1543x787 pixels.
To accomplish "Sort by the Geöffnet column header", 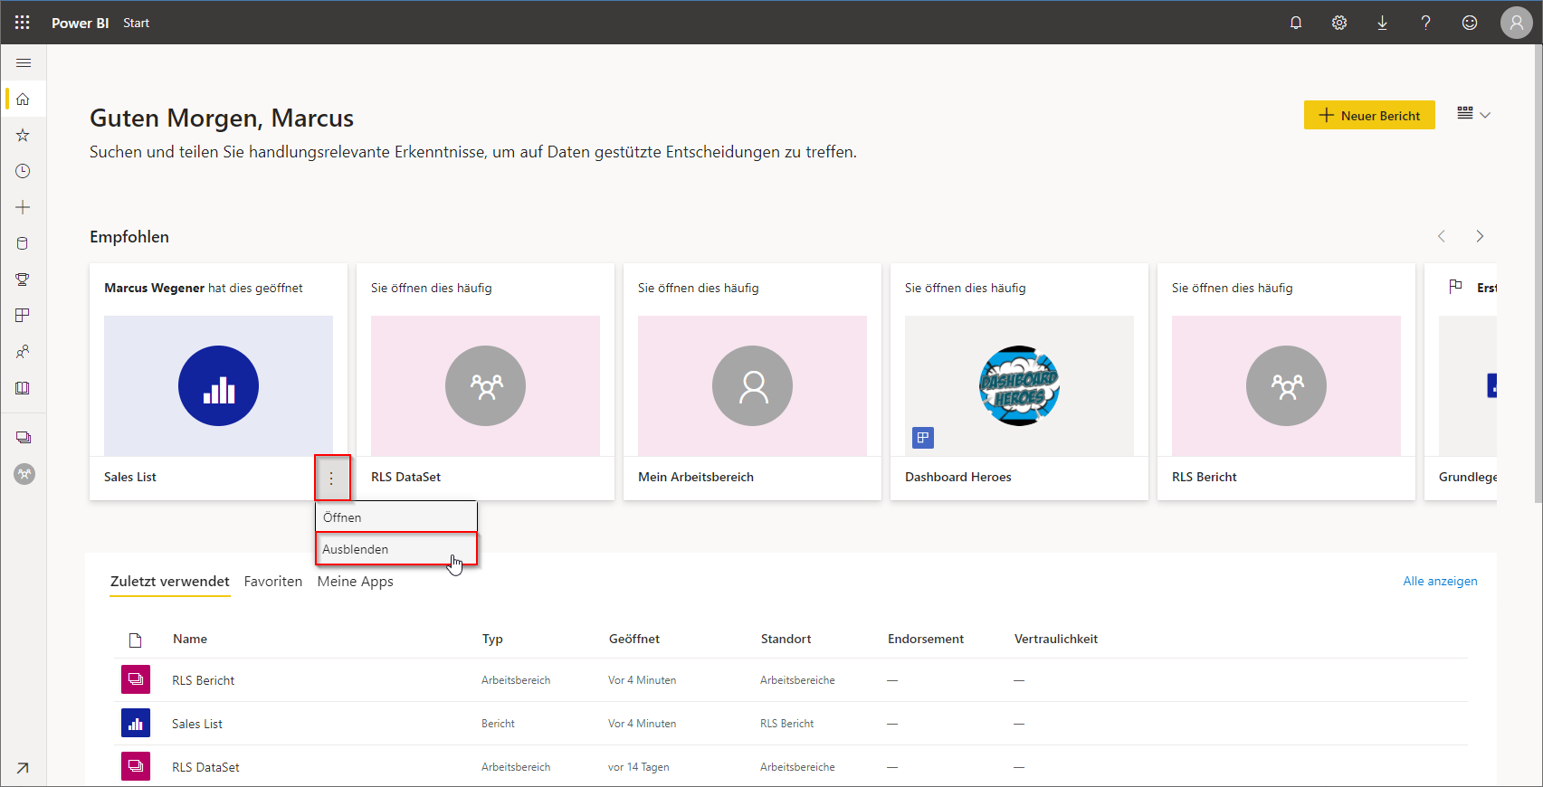I will (634, 639).
